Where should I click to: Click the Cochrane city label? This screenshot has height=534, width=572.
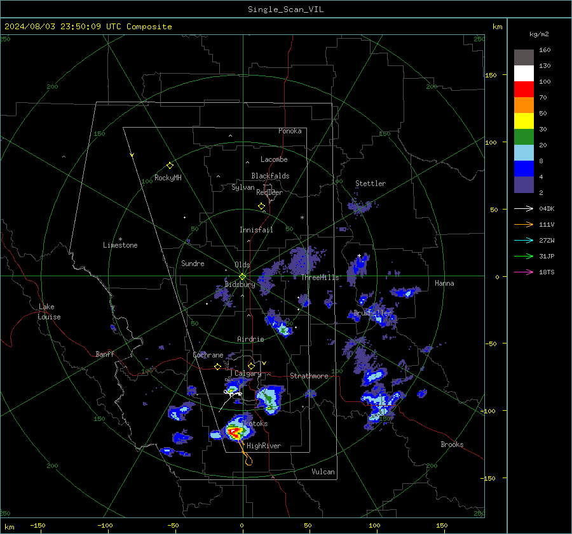tap(208, 355)
